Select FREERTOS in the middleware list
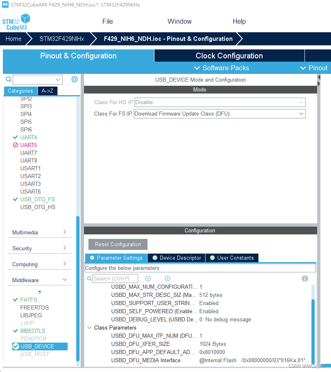The height and width of the screenshot is (372, 331). click(35, 307)
